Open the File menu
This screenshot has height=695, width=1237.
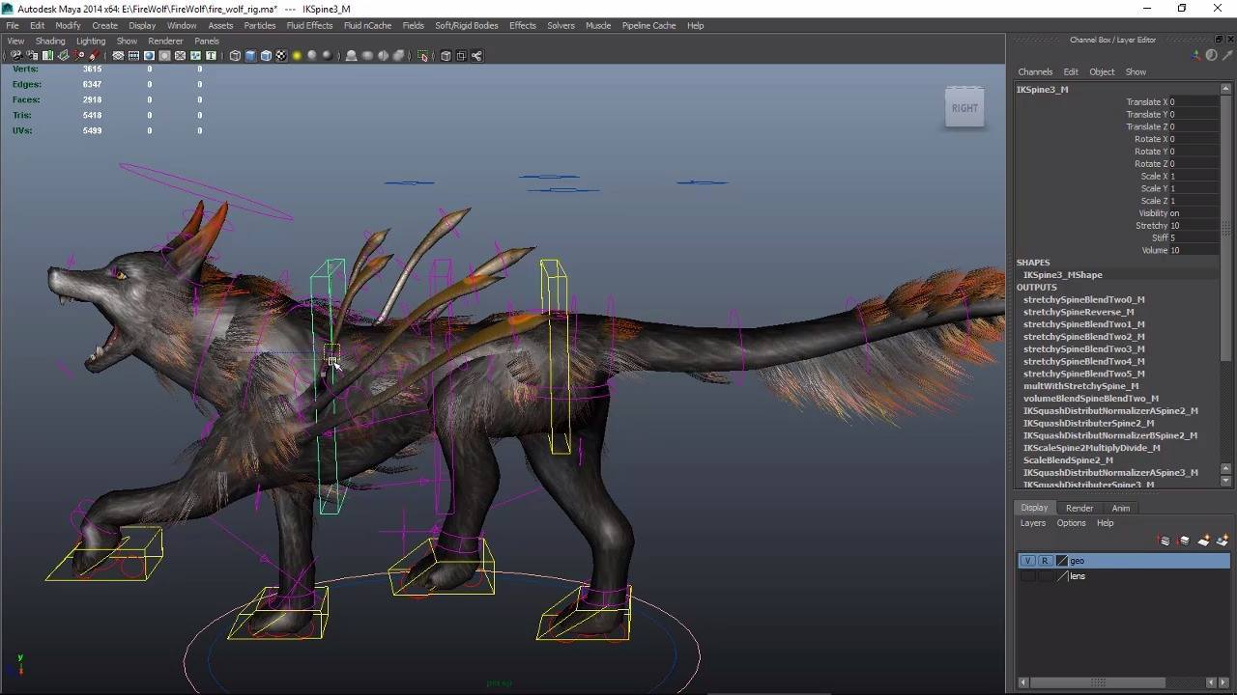13,25
